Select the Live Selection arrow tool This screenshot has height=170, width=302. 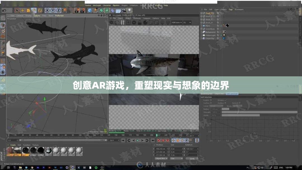click(17, 10)
